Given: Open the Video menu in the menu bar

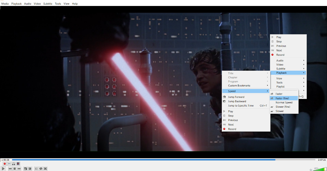Looking at the screenshot, I should (x=37, y=4).
